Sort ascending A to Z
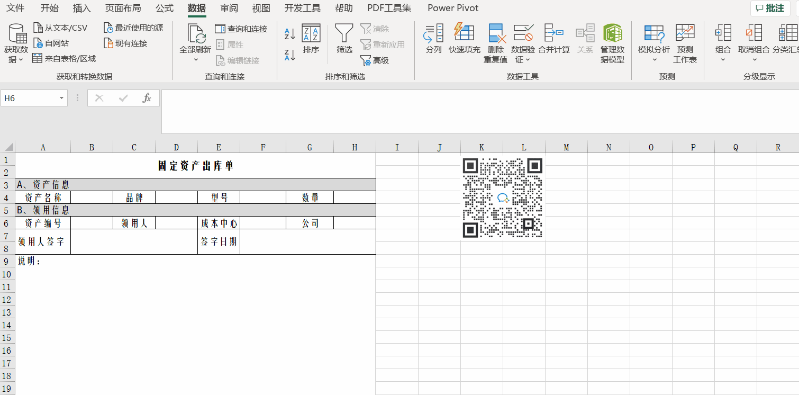This screenshot has width=799, height=395. point(289,34)
